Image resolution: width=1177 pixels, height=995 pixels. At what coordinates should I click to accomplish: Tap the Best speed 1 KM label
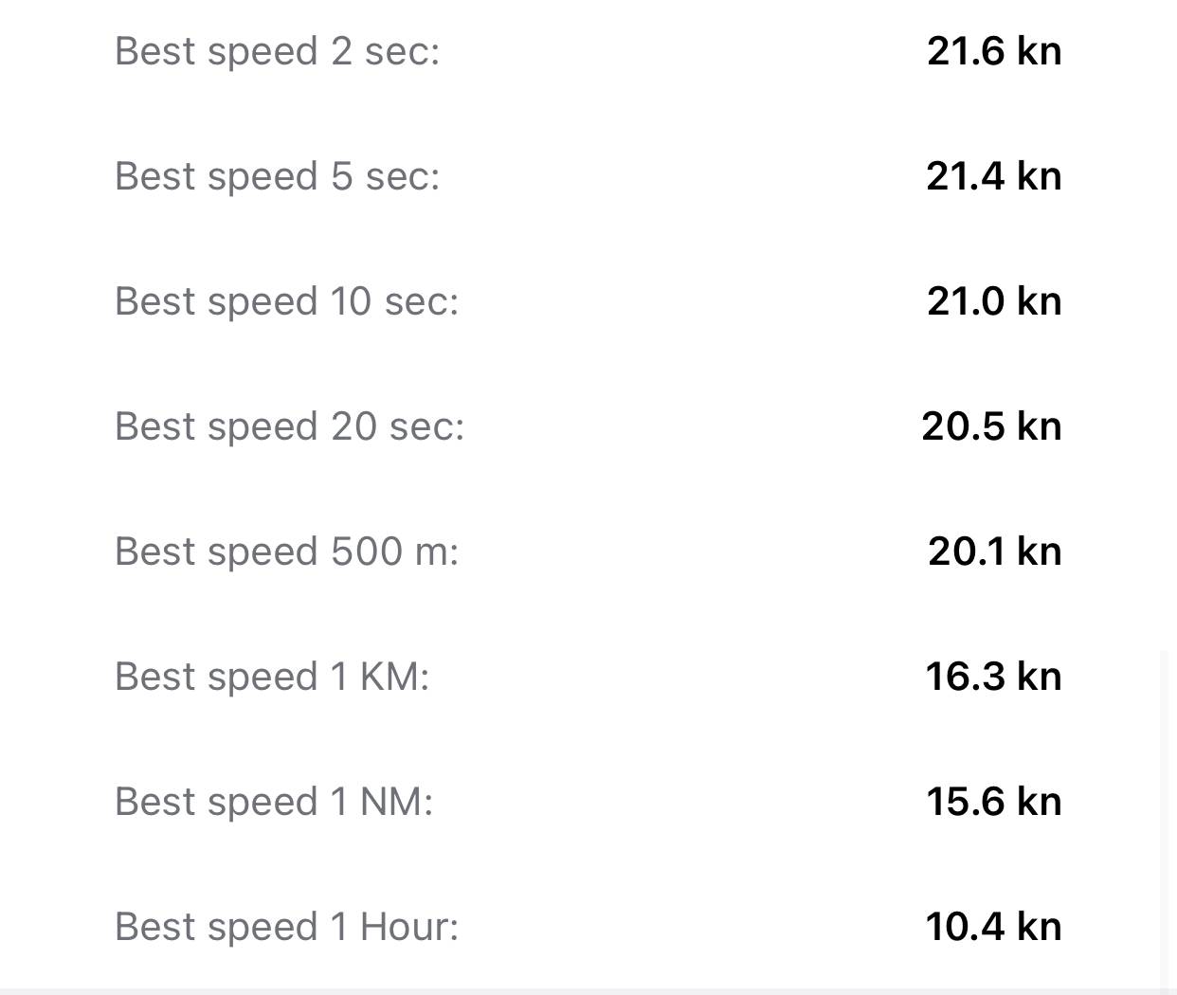coord(271,677)
